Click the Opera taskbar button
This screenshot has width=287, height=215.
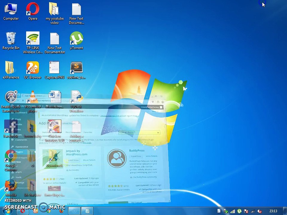[22, 211]
